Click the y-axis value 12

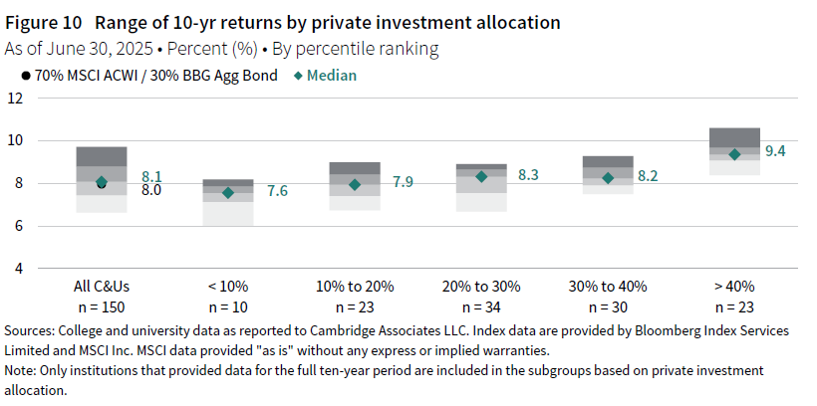(x=14, y=99)
